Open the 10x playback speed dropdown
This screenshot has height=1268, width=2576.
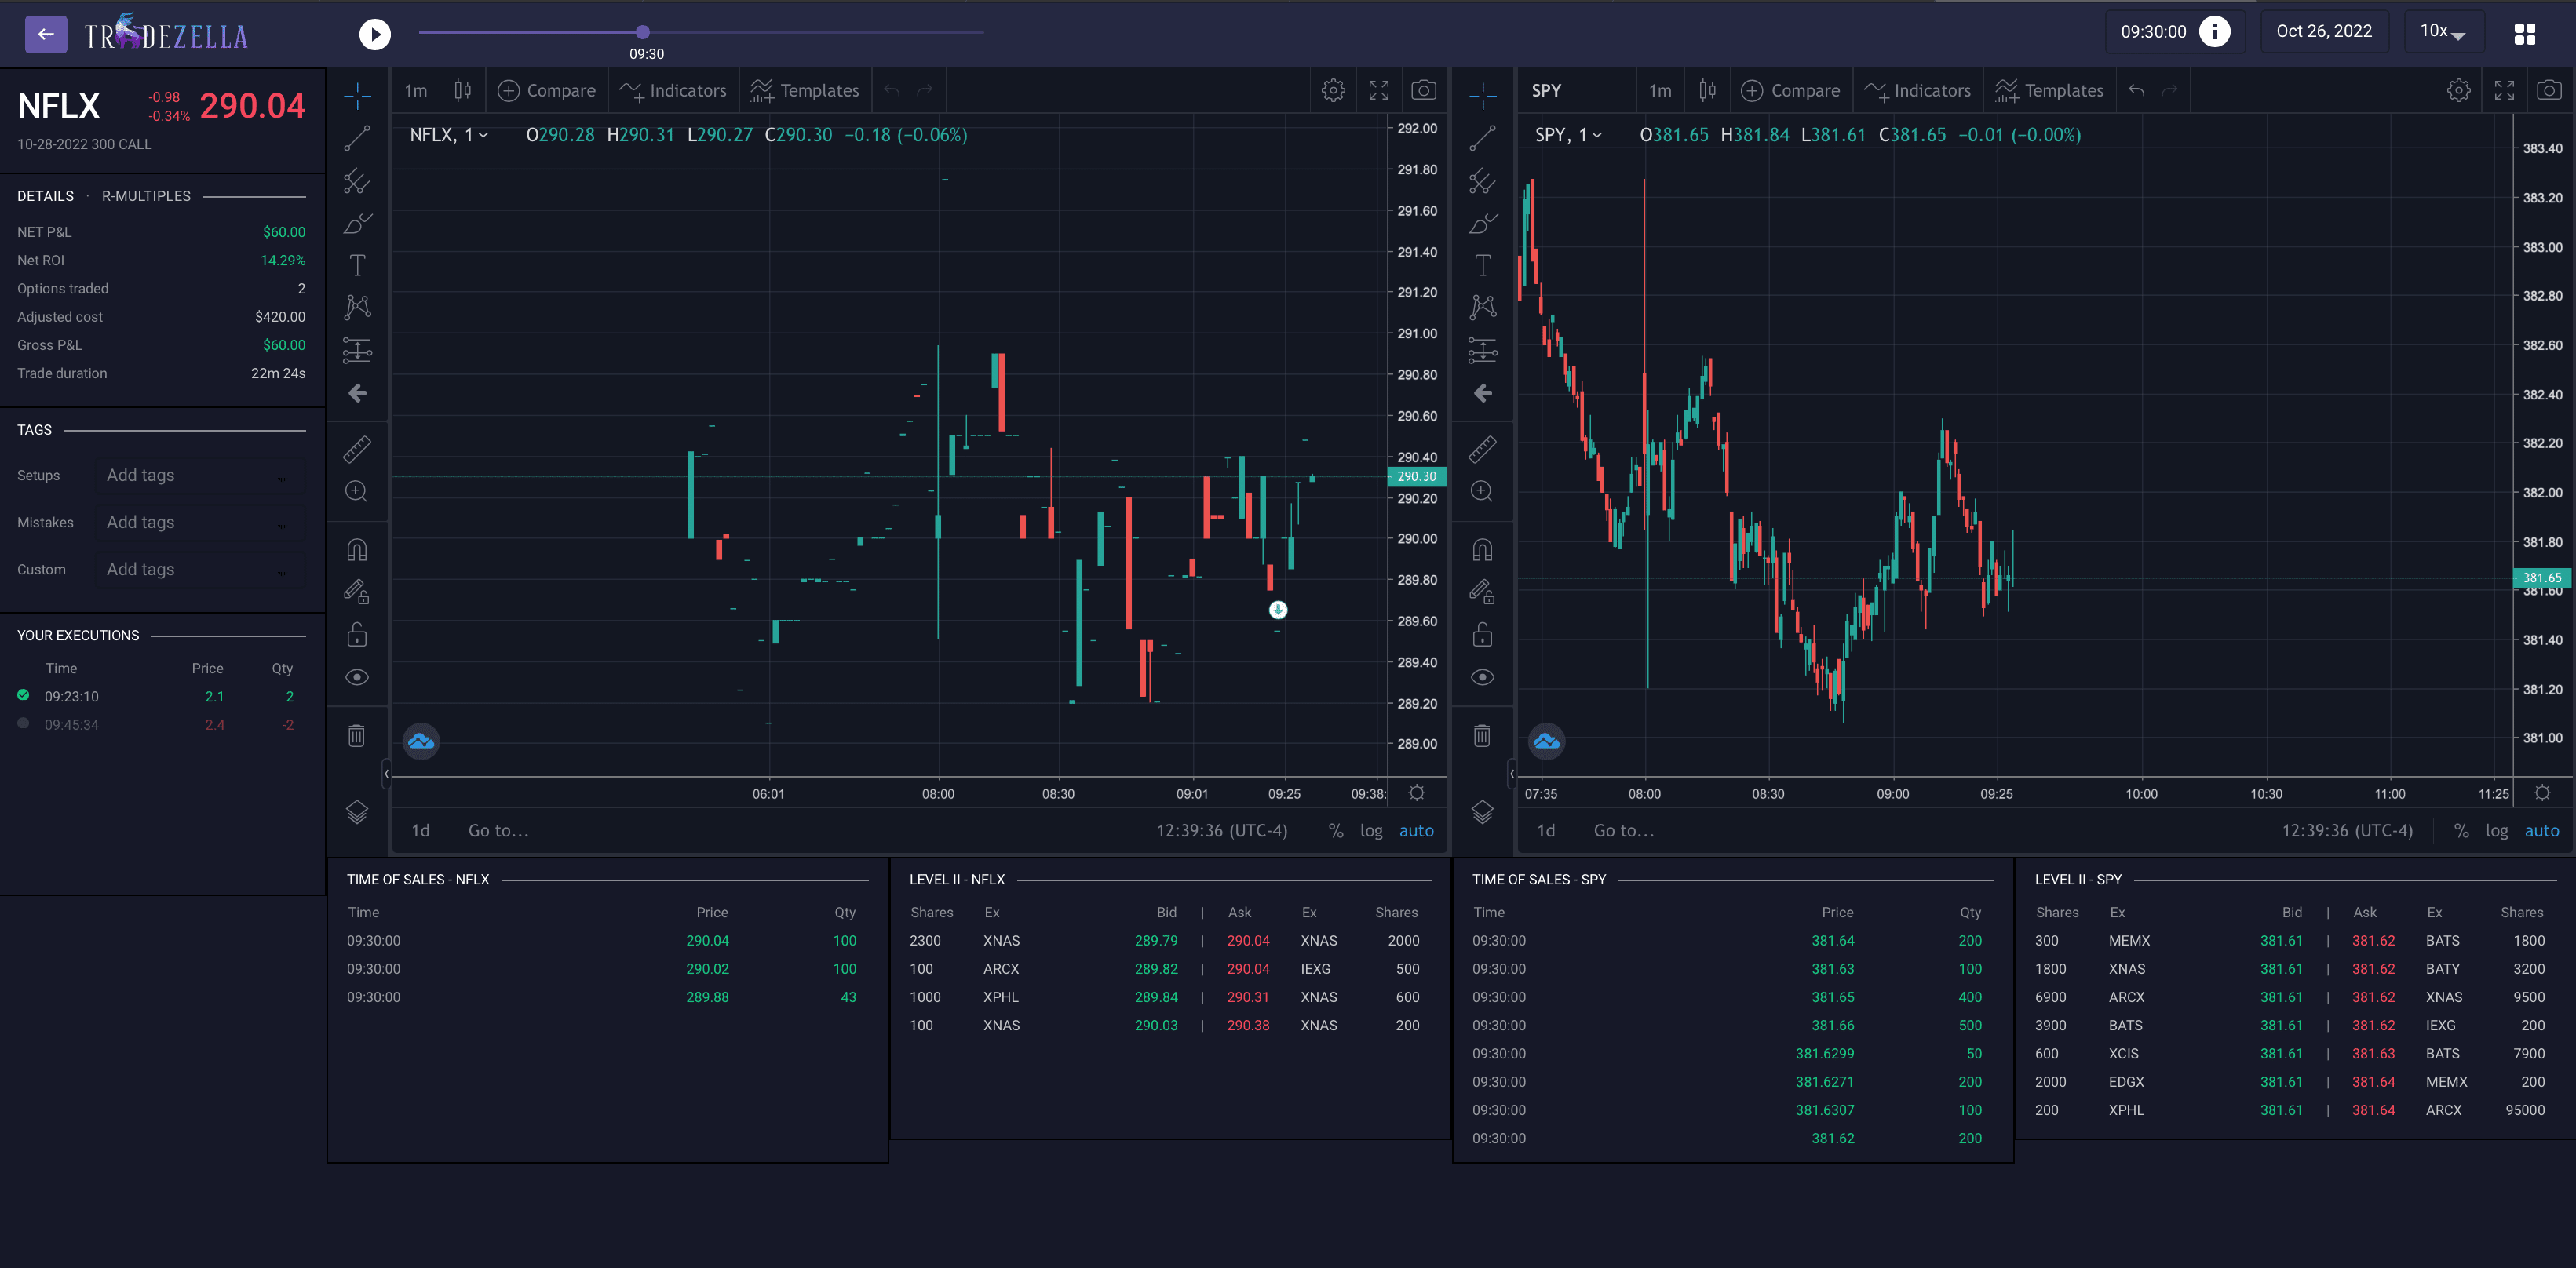coord(2443,31)
